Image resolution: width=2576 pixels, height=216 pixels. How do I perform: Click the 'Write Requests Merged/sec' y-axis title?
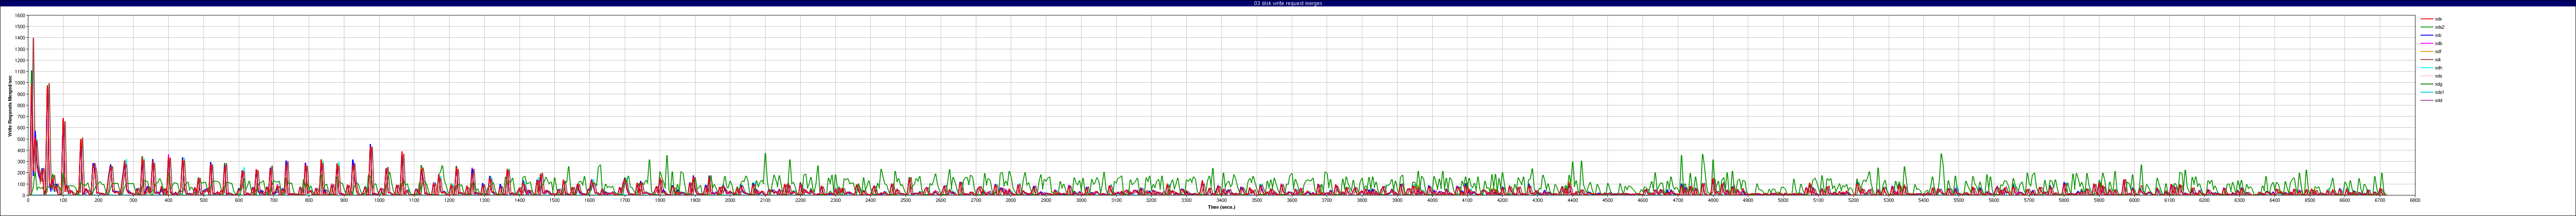(10, 105)
